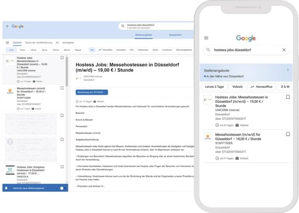This screenshot has height=213, width=299.
Task: Click the search magnifier icon in the desktop search bar
Action: [123, 26]
